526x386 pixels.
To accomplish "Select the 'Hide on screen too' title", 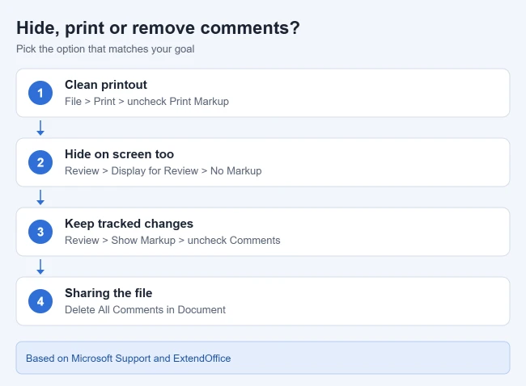I will tap(120, 154).
